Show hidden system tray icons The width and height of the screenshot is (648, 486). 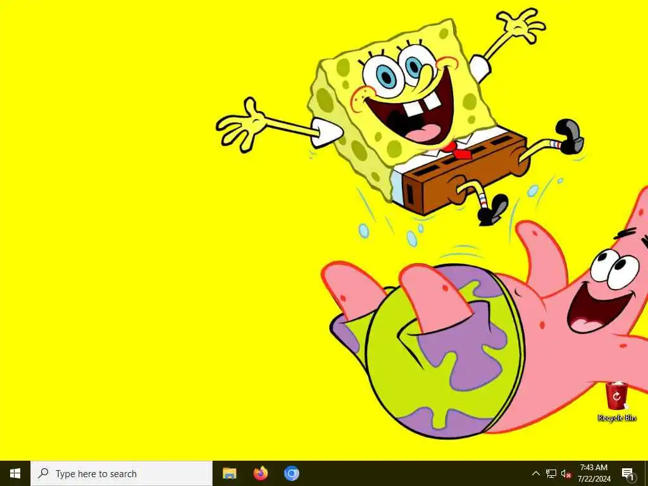[x=535, y=473]
